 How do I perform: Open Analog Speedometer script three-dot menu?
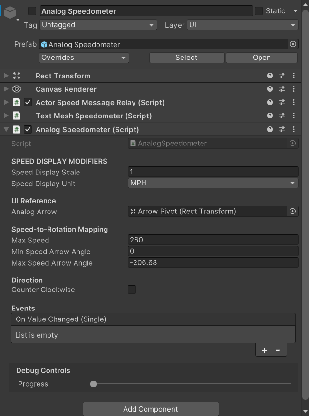294,129
